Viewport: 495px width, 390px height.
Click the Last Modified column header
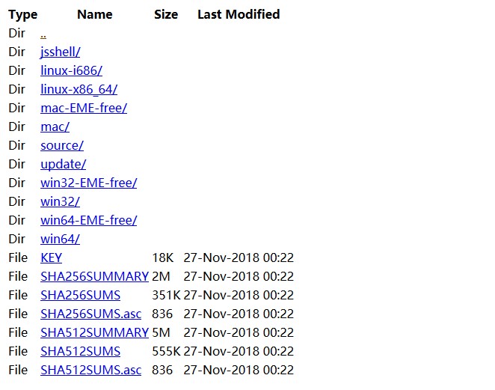(x=239, y=14)
